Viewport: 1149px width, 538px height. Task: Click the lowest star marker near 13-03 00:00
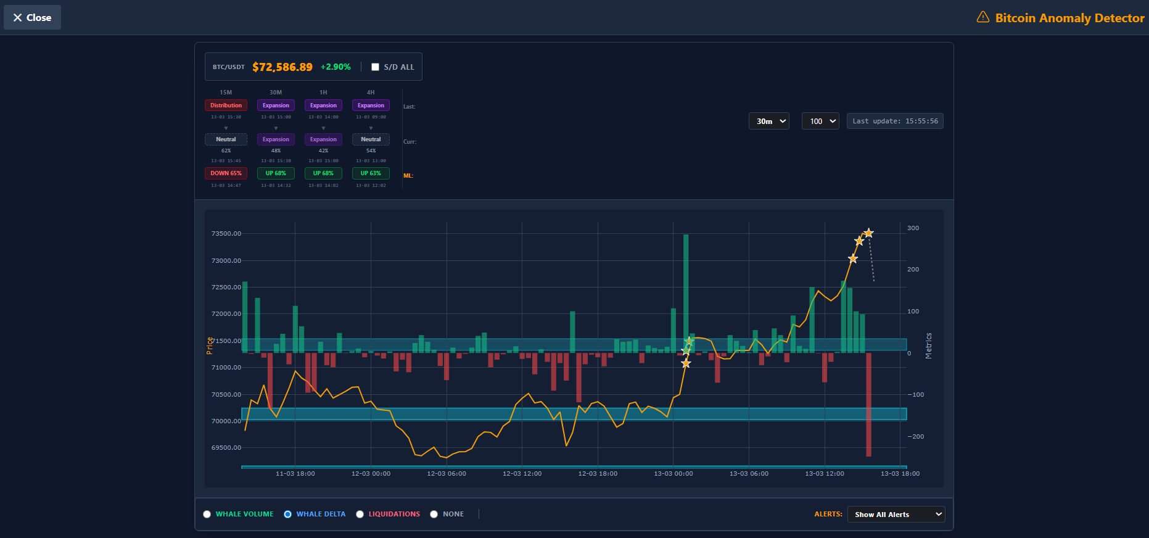pos(686,363)
